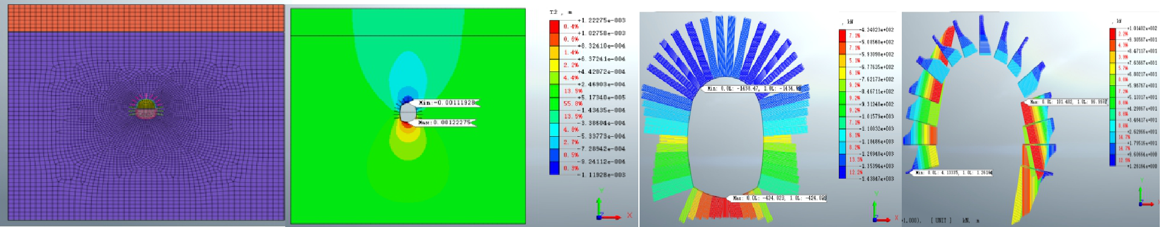This screenshot has width=1161, height=227.
Task: Click the axis triad at far right corner
Action: 1145,197
